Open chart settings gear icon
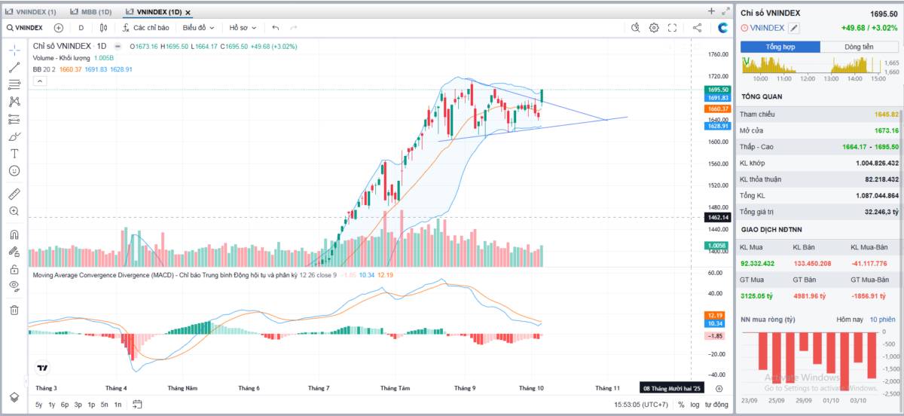904x416 pixels. tap(654, 28)
